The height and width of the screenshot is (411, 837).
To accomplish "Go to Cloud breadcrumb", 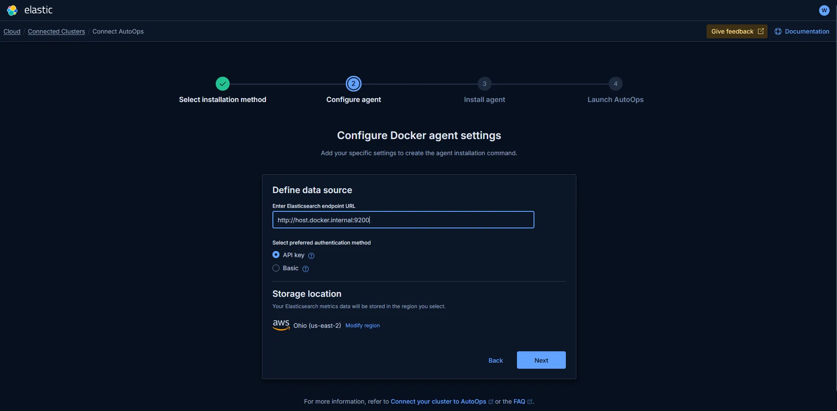I will pyautogui.click(x=12, y=31).
